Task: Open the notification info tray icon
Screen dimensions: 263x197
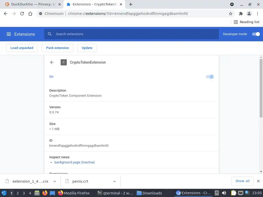Action: (x=247, y=193)
